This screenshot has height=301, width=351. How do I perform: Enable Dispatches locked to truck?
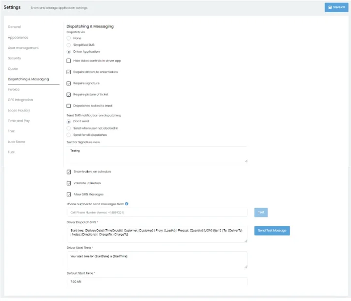[69, 106]
